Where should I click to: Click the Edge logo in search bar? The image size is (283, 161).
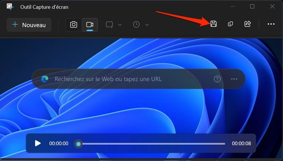pyautogui.click(x=45, y=79)
